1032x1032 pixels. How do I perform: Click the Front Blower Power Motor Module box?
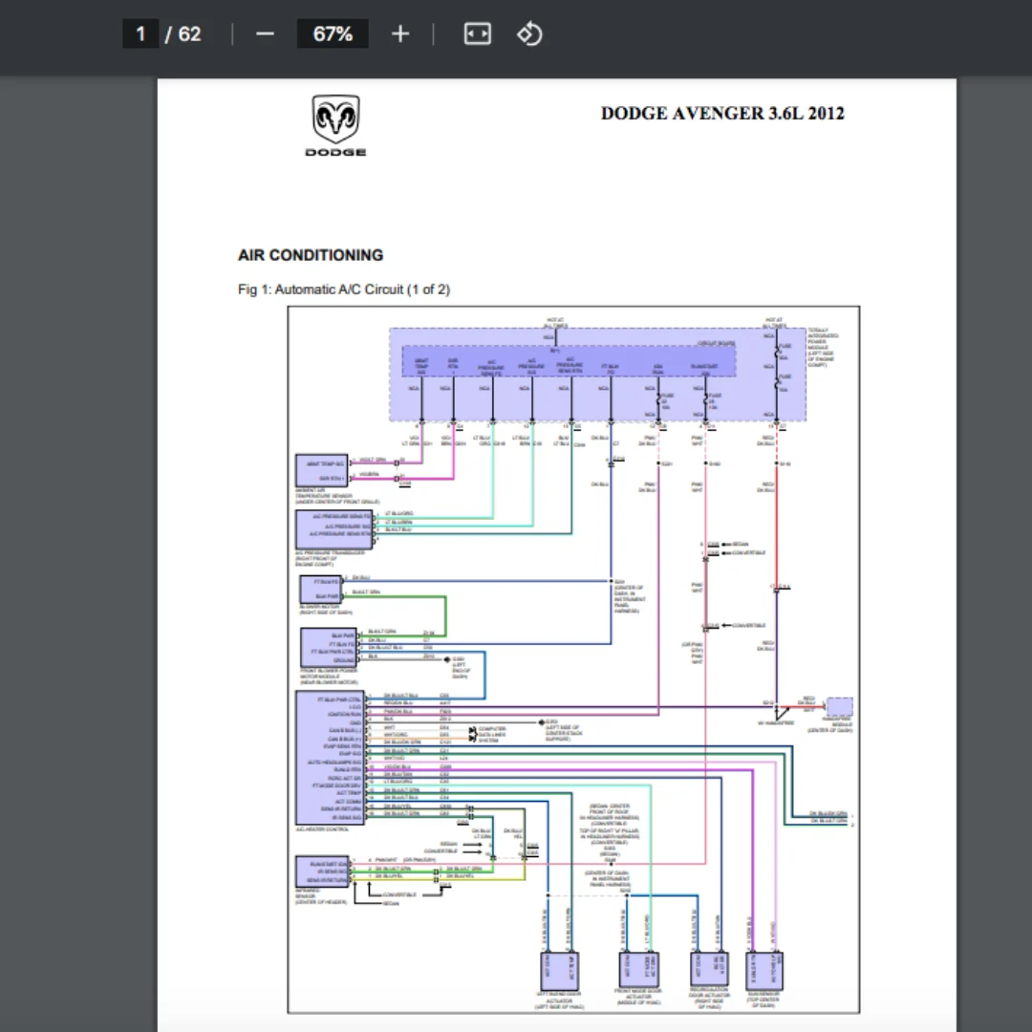pyautogui.click(x=328, y=648)
